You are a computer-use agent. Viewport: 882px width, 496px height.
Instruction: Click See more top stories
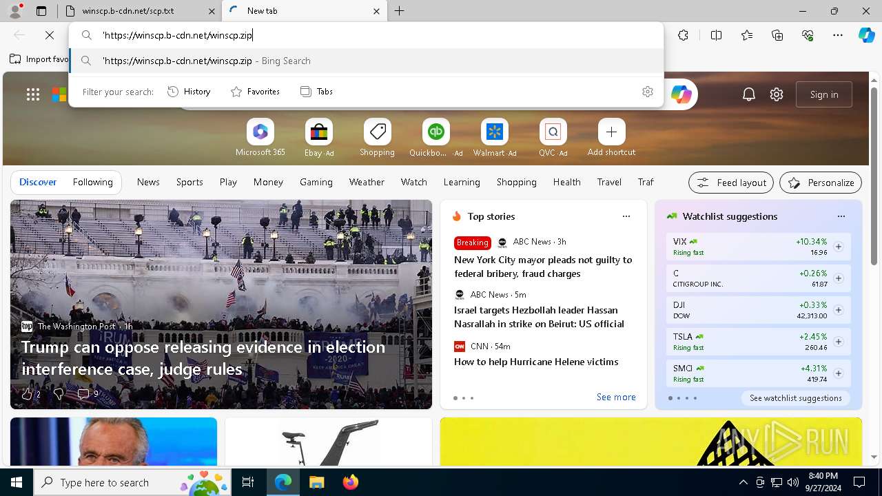coord(616,397)
